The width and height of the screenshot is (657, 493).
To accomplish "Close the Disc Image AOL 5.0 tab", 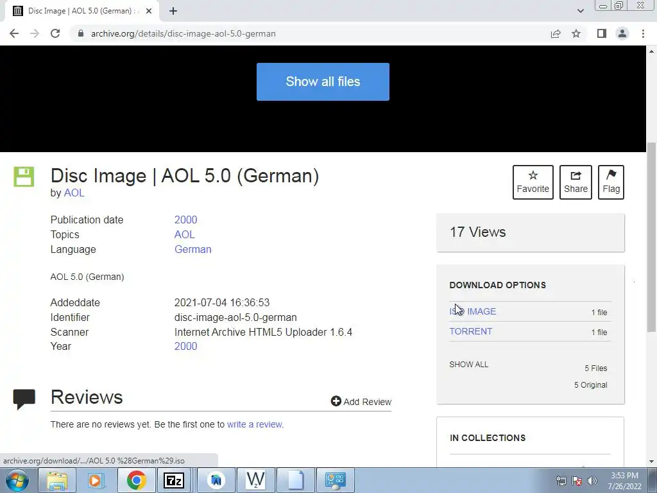I will pyautogui.click(x=149, y=12).
